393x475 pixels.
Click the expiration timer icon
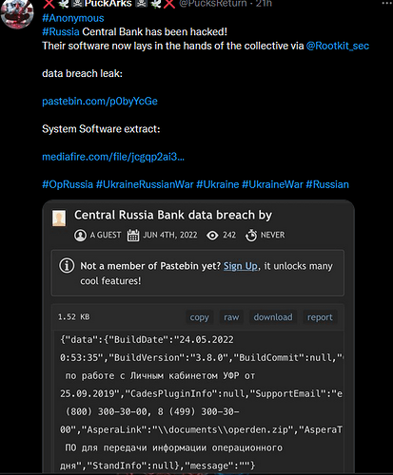[251, 236]
